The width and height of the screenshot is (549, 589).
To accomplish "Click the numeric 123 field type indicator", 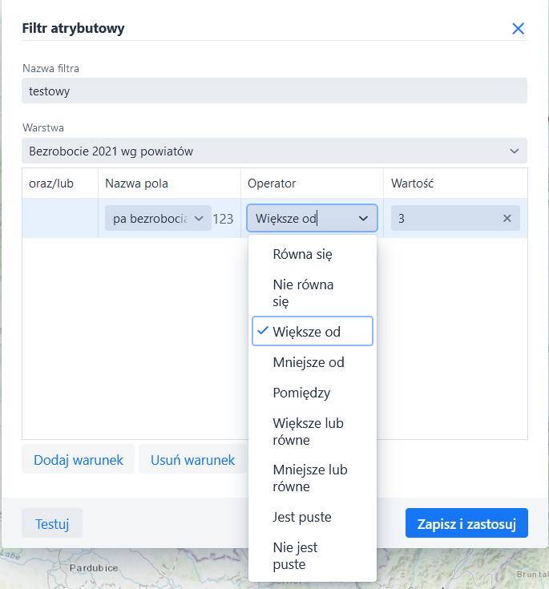I will point(223,218).
